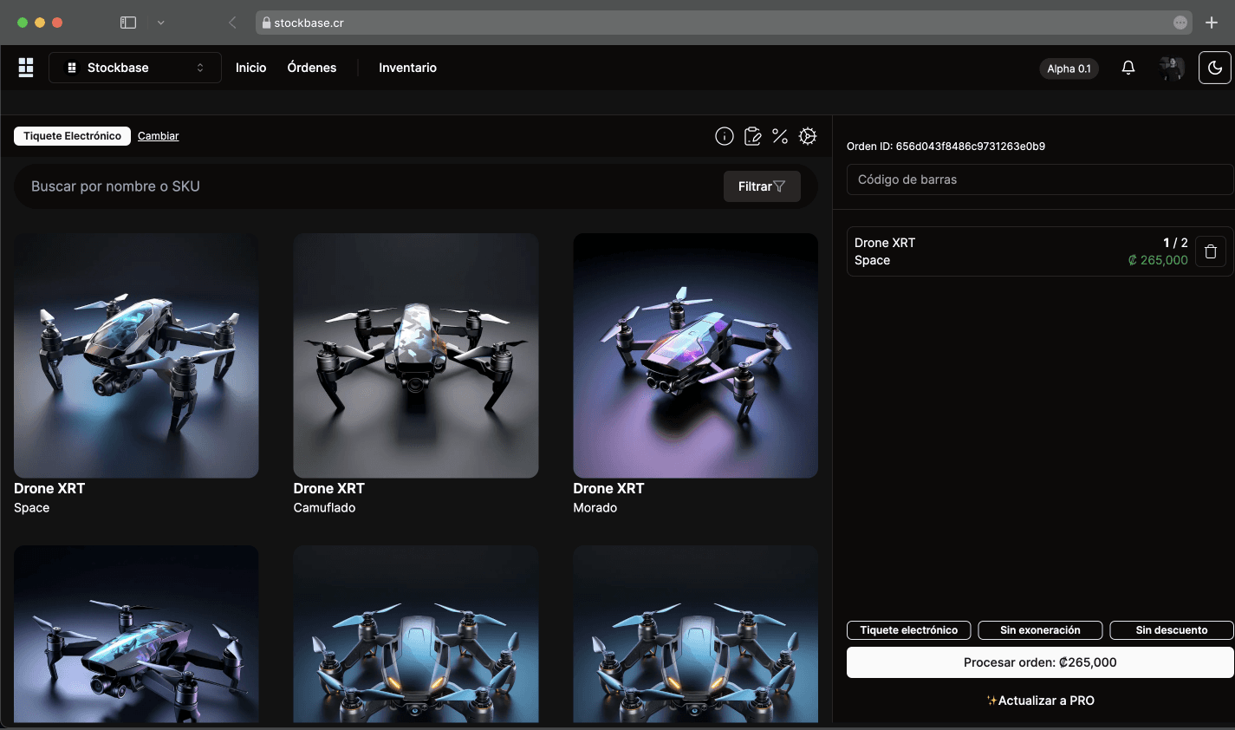Click the Stockbase grid logo icon

26,68
